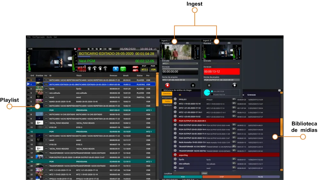This screenshot has width=319, height=180.
Task: Open the Ajuda menu
Action: tap(49, 37)
